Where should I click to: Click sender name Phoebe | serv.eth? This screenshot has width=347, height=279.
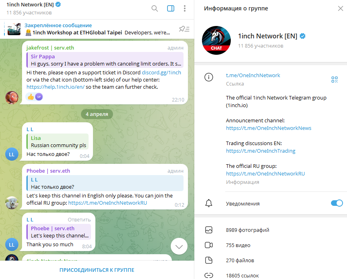48,171
